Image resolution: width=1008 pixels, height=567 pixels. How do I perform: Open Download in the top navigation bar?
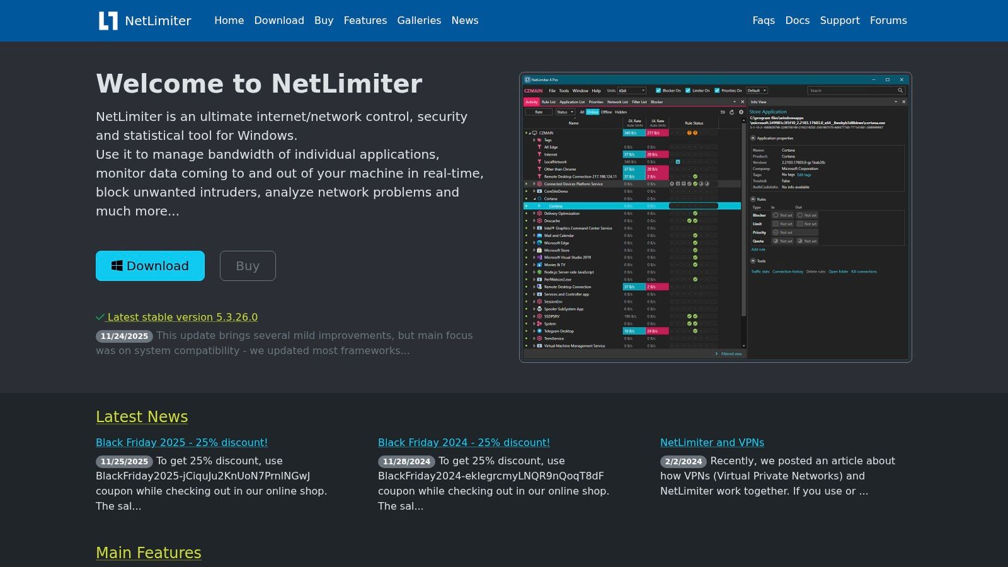[279, 21]
